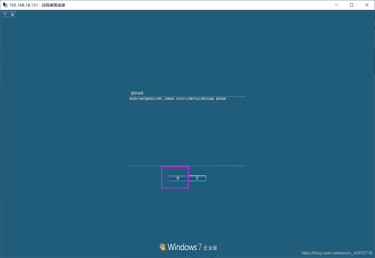Click the 192.168.18.131 - 远程桌面连接 window title text
Viewport: 375px width, 258px height.
pyautogui.click(x=37, y=5)
